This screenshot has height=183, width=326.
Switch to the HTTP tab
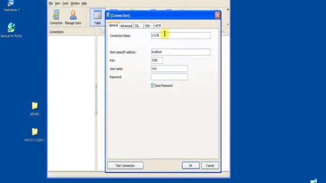tap(158, 26)
